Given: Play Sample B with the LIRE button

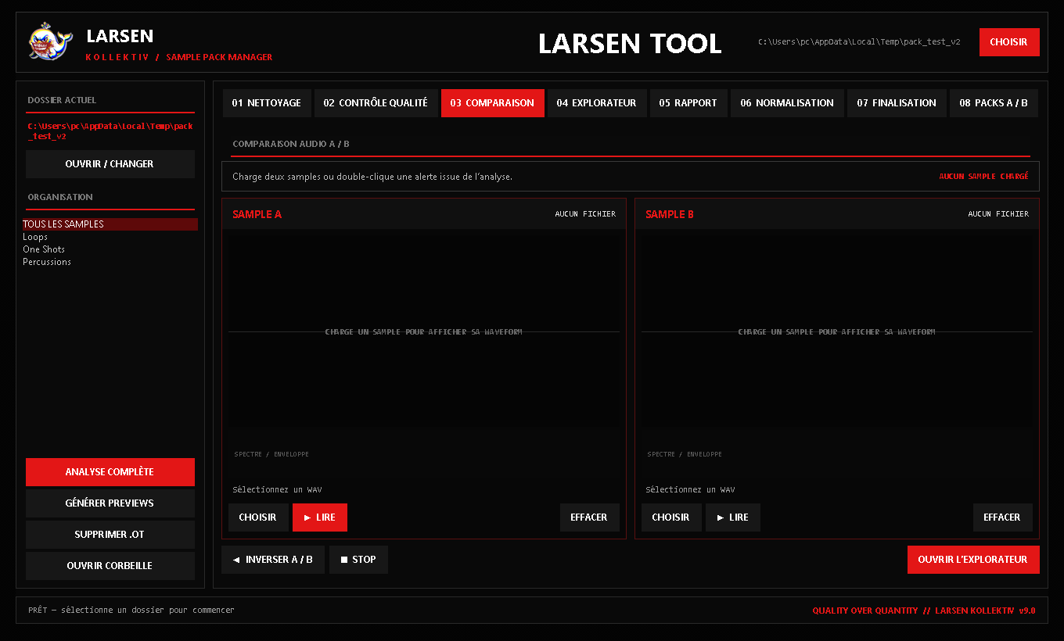Looking at the screenshot, I should (x=733, y=517).
